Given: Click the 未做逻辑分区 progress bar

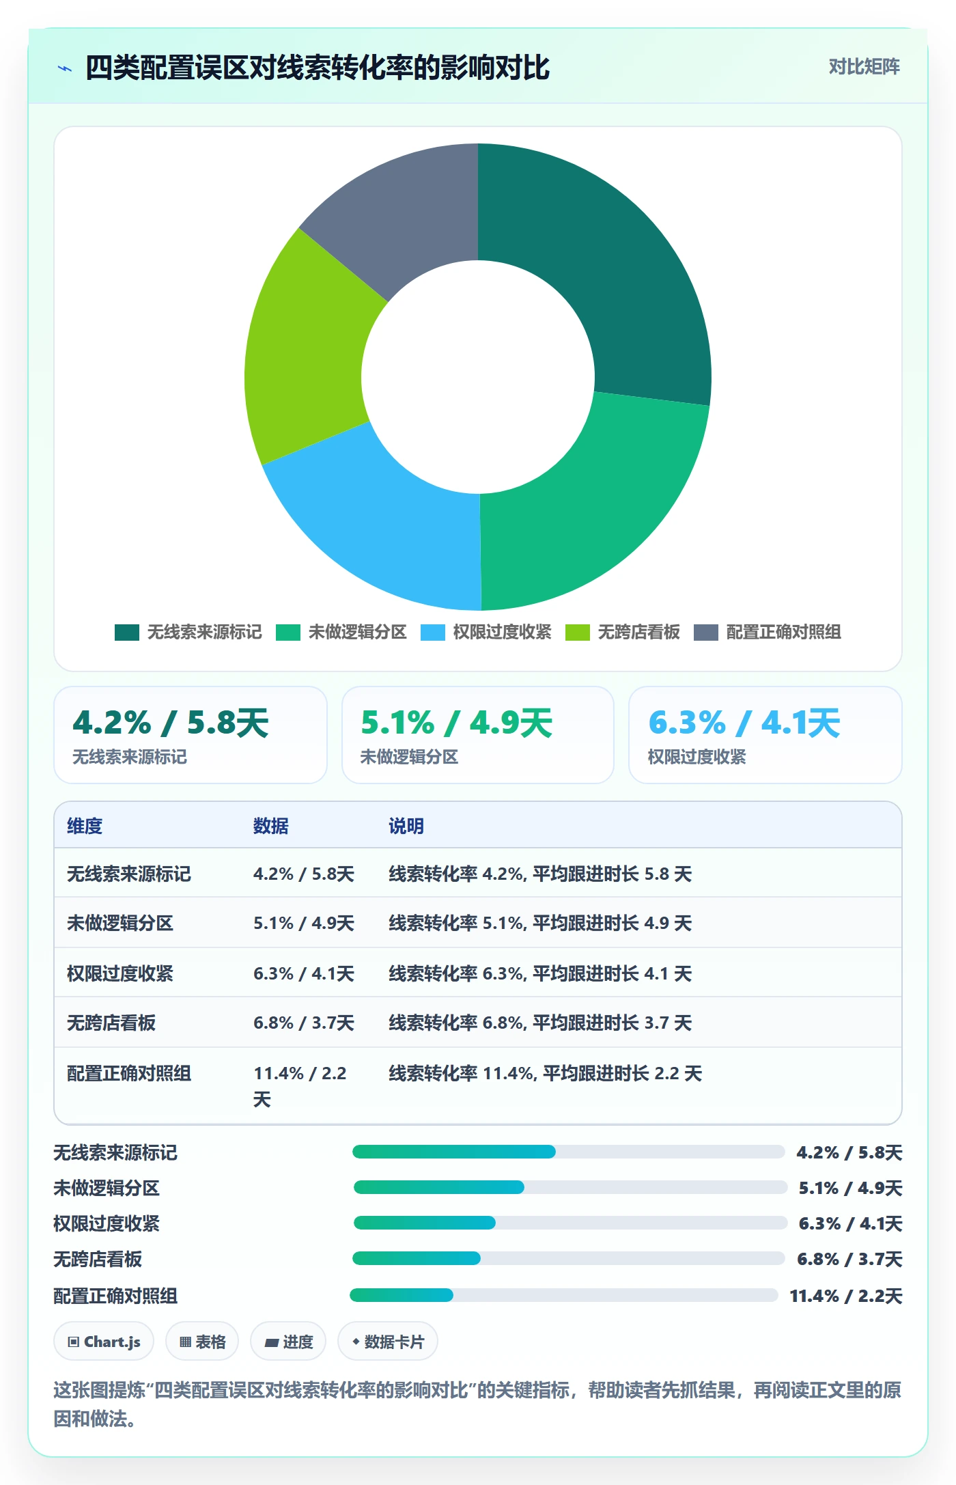Looking at the screenshot, I should tap(570, 1188).
